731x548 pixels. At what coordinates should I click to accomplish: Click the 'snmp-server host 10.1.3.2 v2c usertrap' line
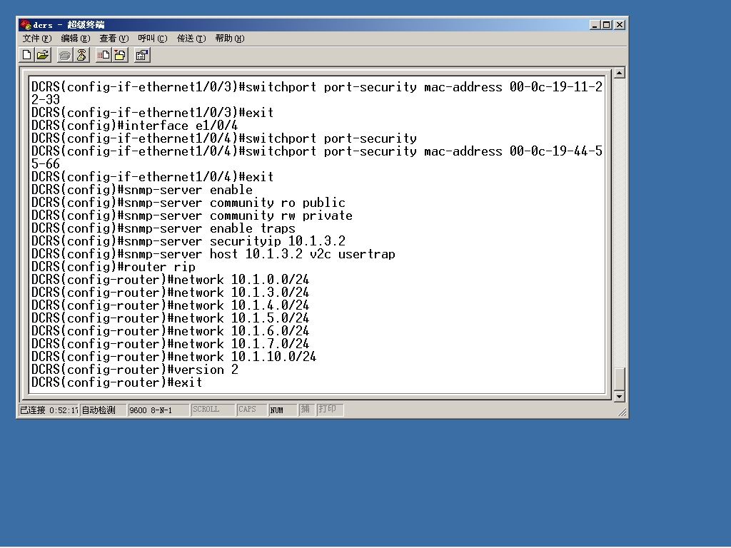pos(213,254)
